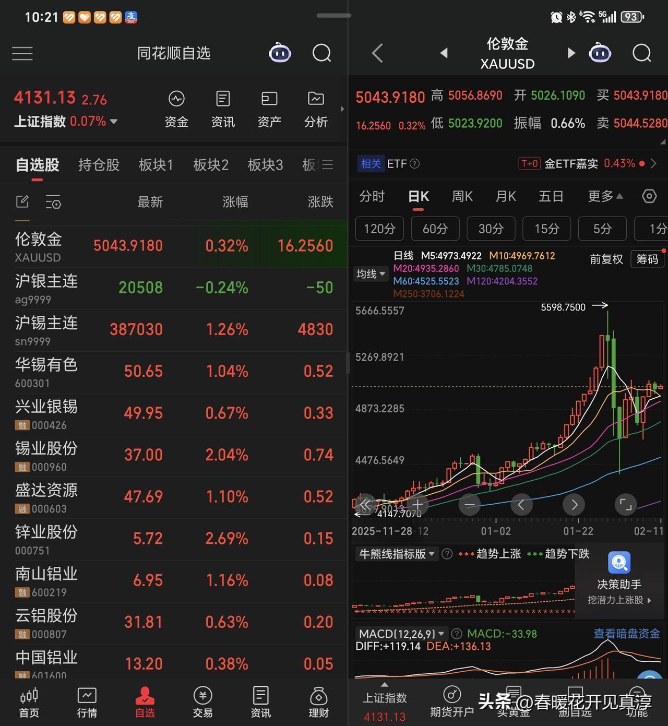Switch to the 周K chart tab
Screen dimensions: 668x726
click(462, 196)
